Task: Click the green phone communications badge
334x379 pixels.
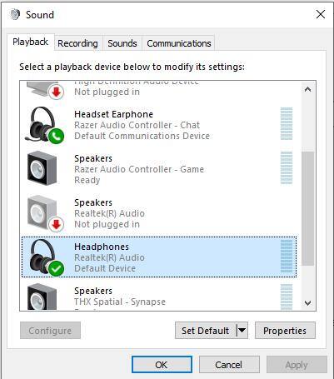Action: point(56,136)
